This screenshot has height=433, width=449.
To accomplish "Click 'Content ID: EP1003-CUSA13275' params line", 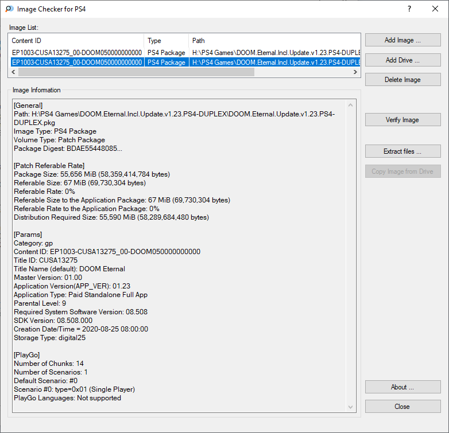I will (107, 252).
